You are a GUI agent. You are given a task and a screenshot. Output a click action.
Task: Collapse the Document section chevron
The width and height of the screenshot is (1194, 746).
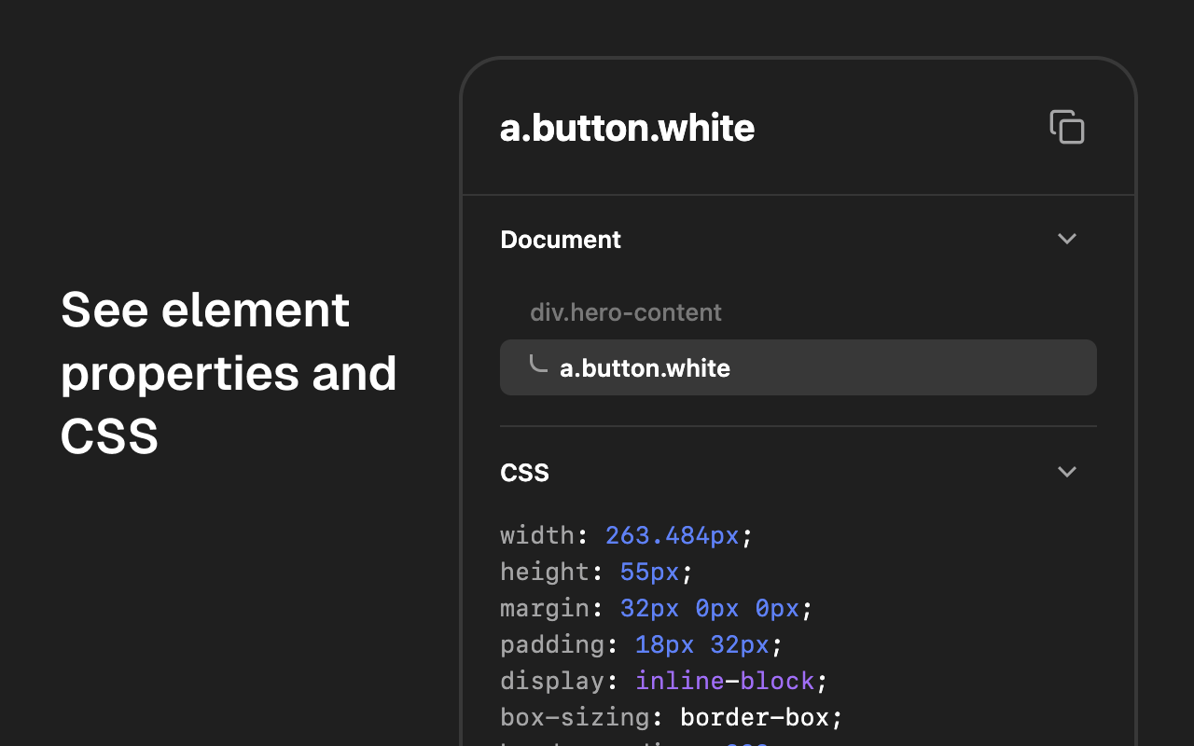1067,239
